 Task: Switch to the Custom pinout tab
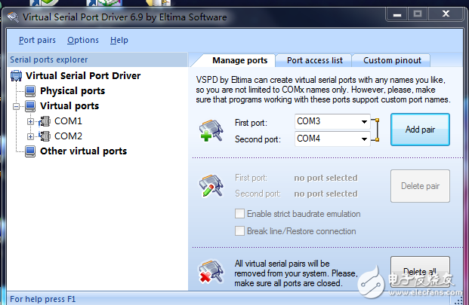point(392,60)
